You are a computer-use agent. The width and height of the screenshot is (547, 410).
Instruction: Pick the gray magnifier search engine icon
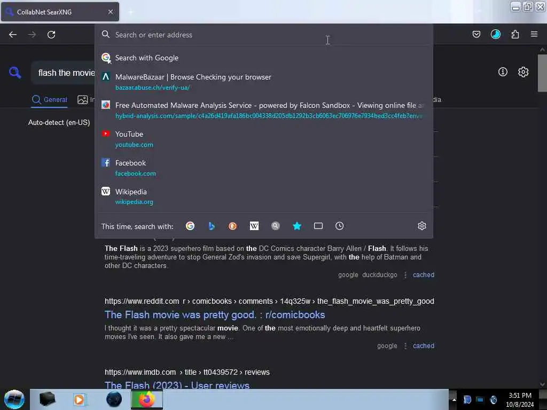tap(276, 226)
